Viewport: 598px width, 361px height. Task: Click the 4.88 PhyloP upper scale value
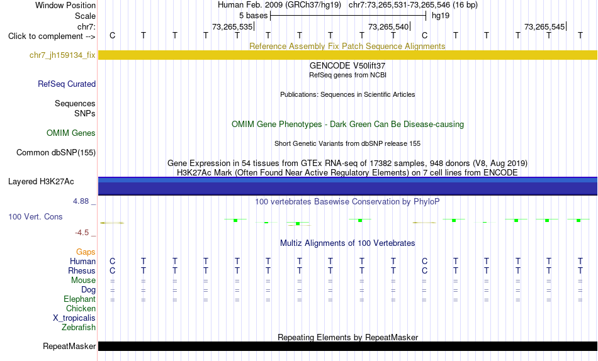81,201
